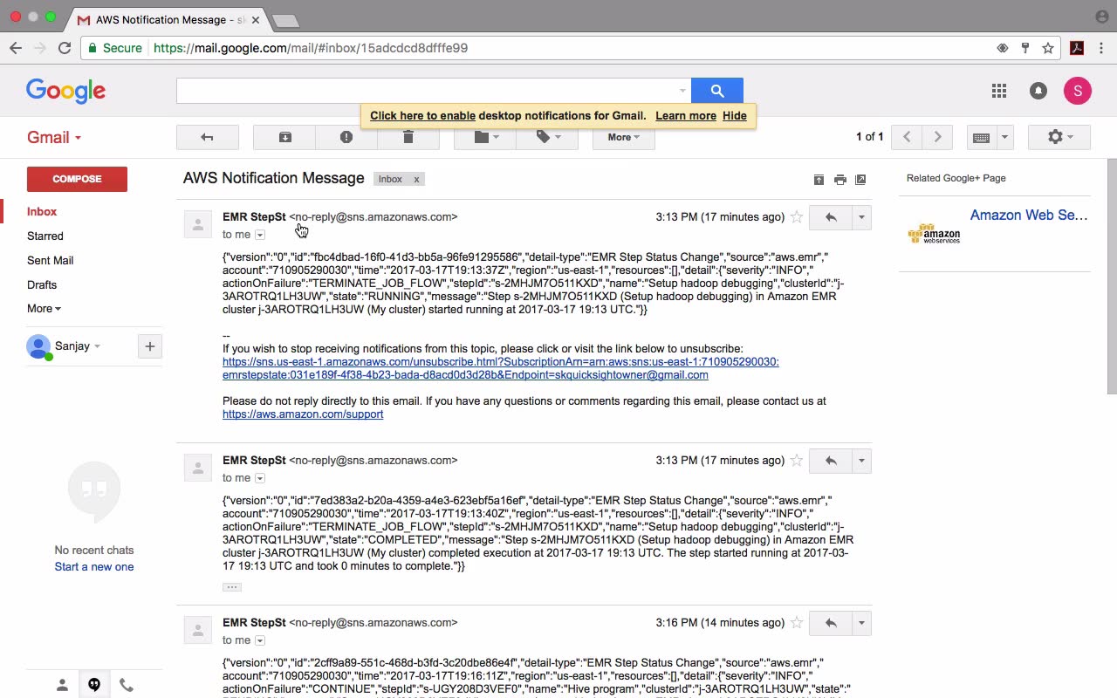1117x698 pixels.
Task: Click the Inbox label chip beside subject
Action: (390, 180)
